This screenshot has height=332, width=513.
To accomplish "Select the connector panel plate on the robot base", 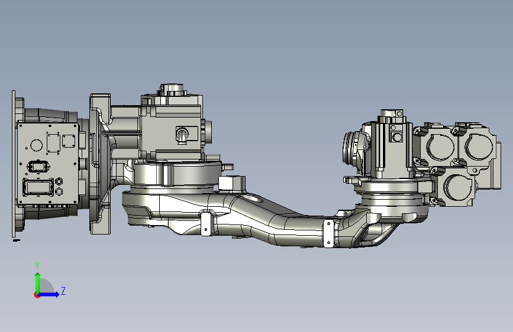I will pos(48,164).
